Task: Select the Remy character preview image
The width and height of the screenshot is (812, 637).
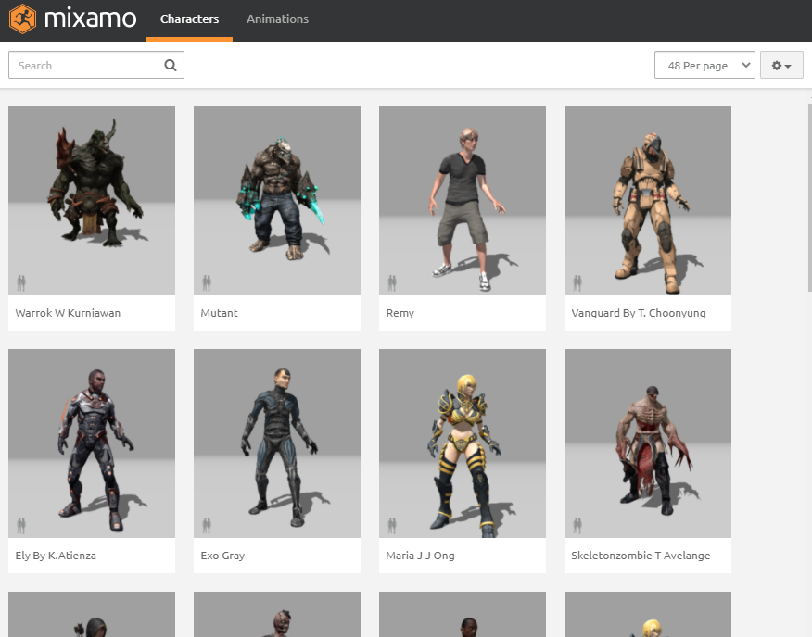Action: click(462, 201)
